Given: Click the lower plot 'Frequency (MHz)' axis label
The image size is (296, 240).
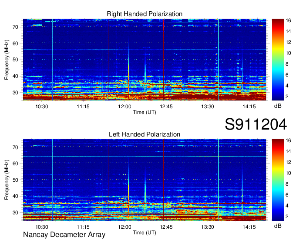Looking at the screenshot, I should coord(7,180).
